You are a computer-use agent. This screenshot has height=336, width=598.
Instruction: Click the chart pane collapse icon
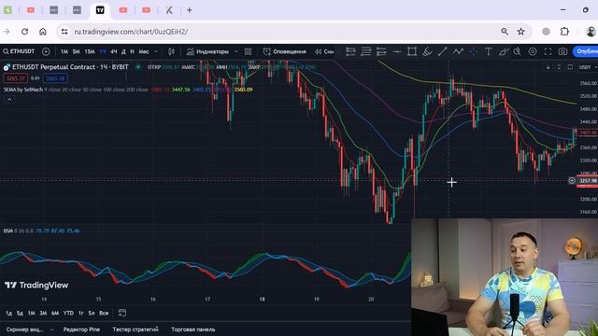(x=559, y=67)
